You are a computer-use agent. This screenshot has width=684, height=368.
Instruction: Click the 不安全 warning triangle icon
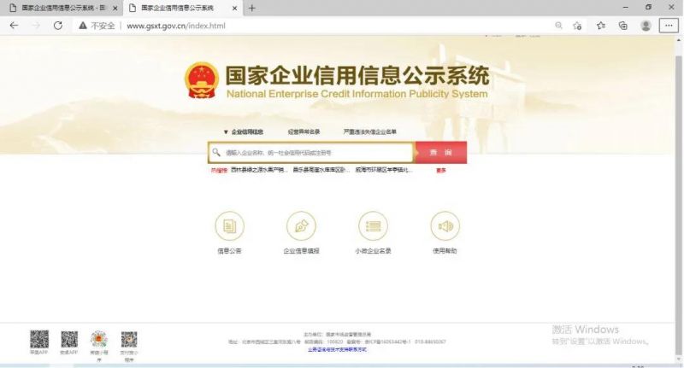pos(82,26)
